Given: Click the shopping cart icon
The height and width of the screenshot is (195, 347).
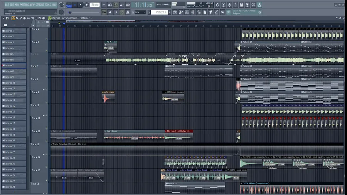Looking at the screenshot, I should click(x=229, y=12).
